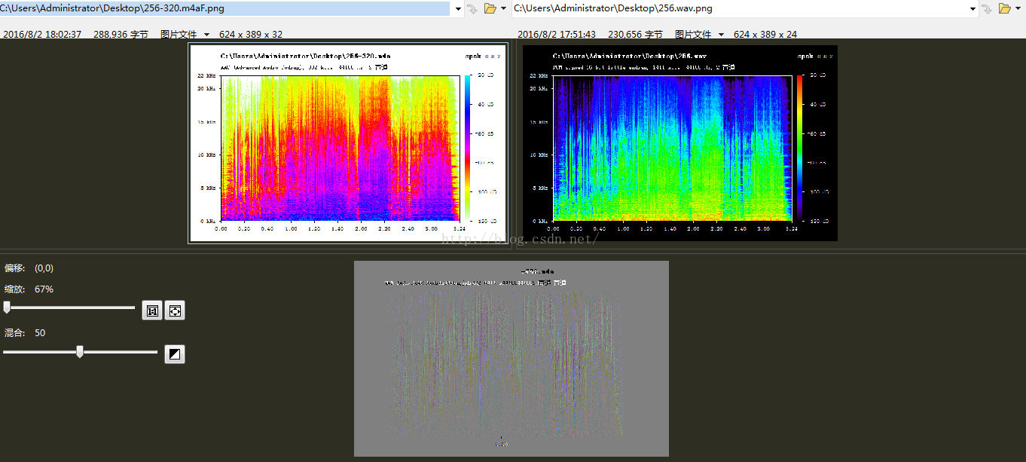Click the zoom value 67%
This screenshot has height=462, width=1026.
point(44,289)
